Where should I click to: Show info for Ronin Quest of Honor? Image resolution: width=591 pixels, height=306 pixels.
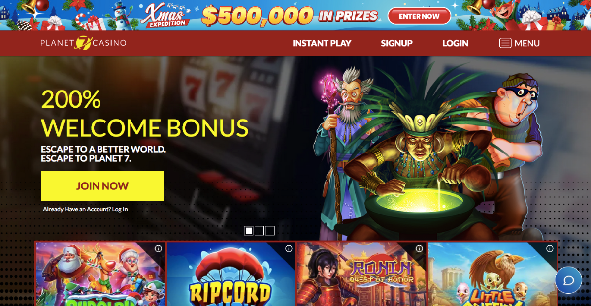coord(419,248)
